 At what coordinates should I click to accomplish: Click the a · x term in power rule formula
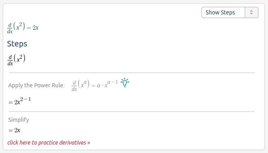(x=102, y=85)
